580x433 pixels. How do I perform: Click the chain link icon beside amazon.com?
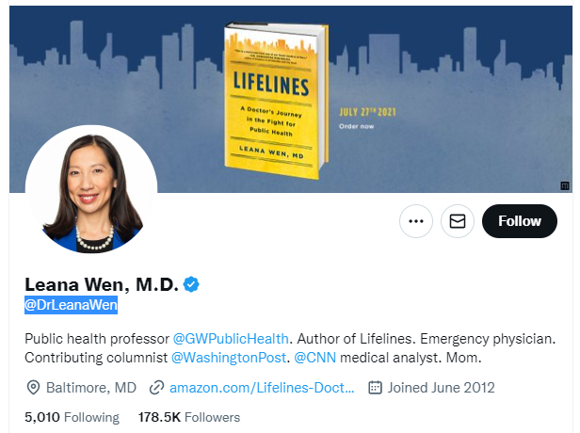[156, 388]
